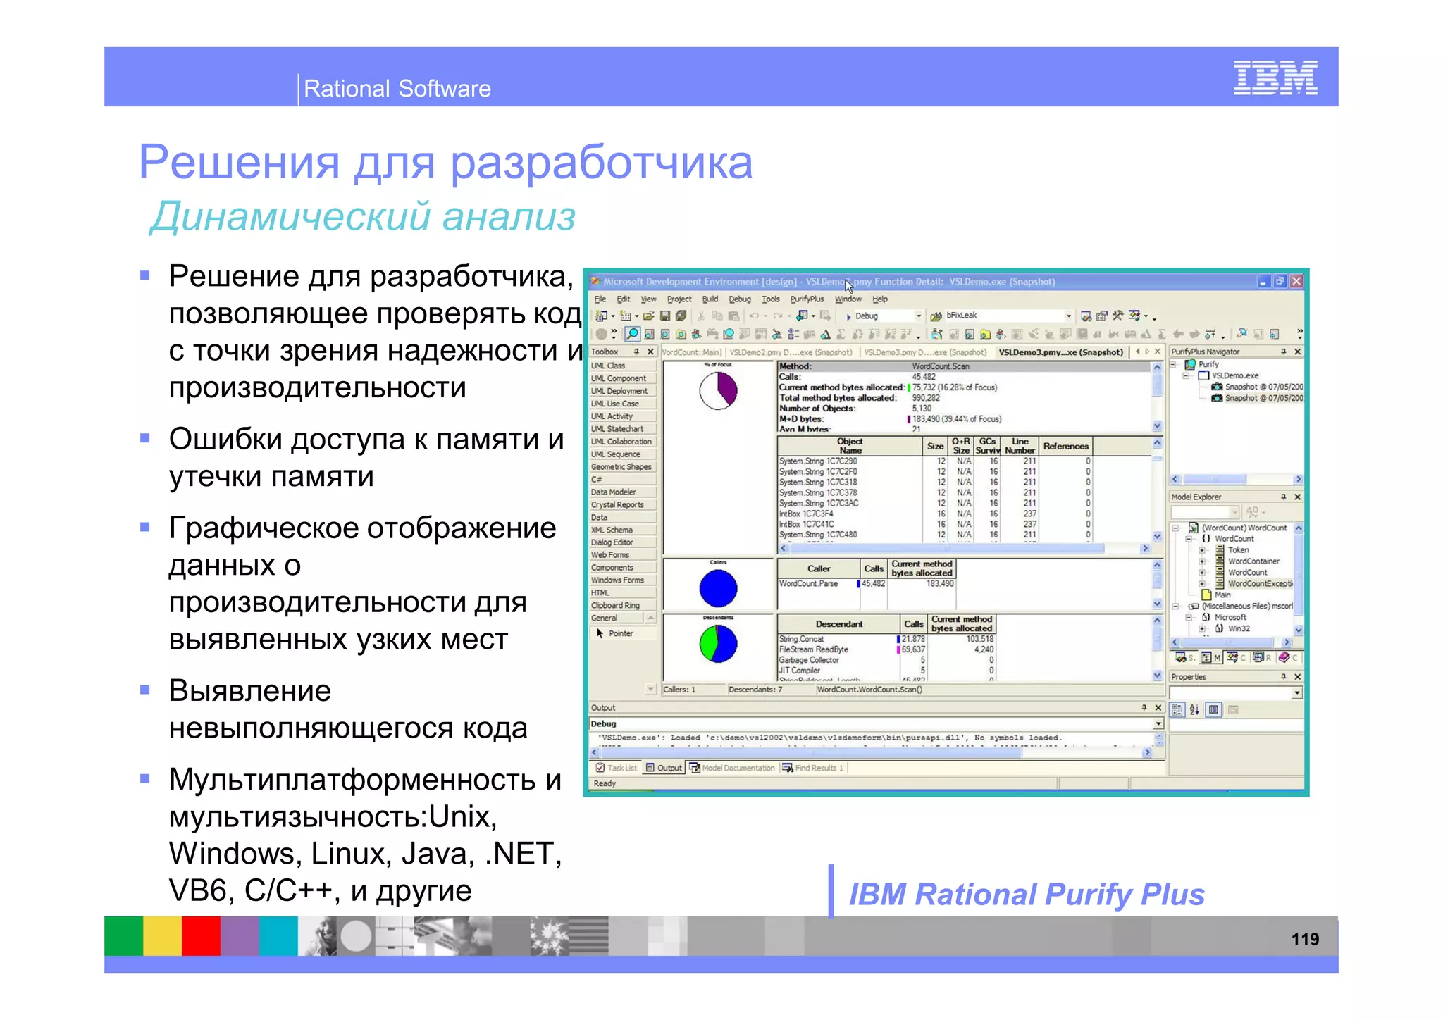Click the Categorized icon in Properties panel
1443x1020 pixels.
tap(1177, 710)
